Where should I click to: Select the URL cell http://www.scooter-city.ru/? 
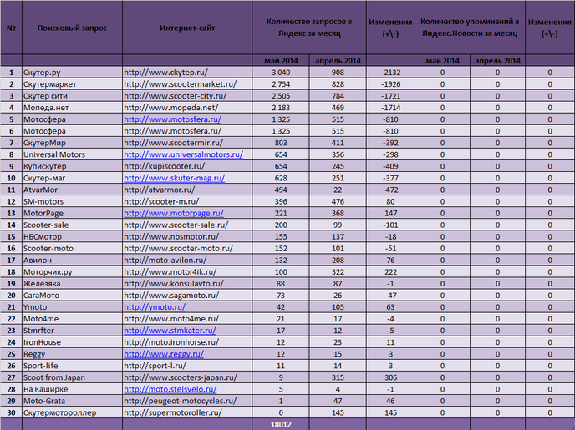(x=187, y=96)
